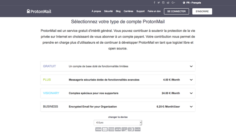This screenshot has height=134, width=236.
Task: Click 'Messagerie sécurisée dotée de fonctionnalités avancées'
Action: coord(104,80)
